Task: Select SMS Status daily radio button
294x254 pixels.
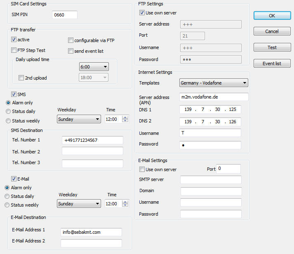Action: (8, 111)
